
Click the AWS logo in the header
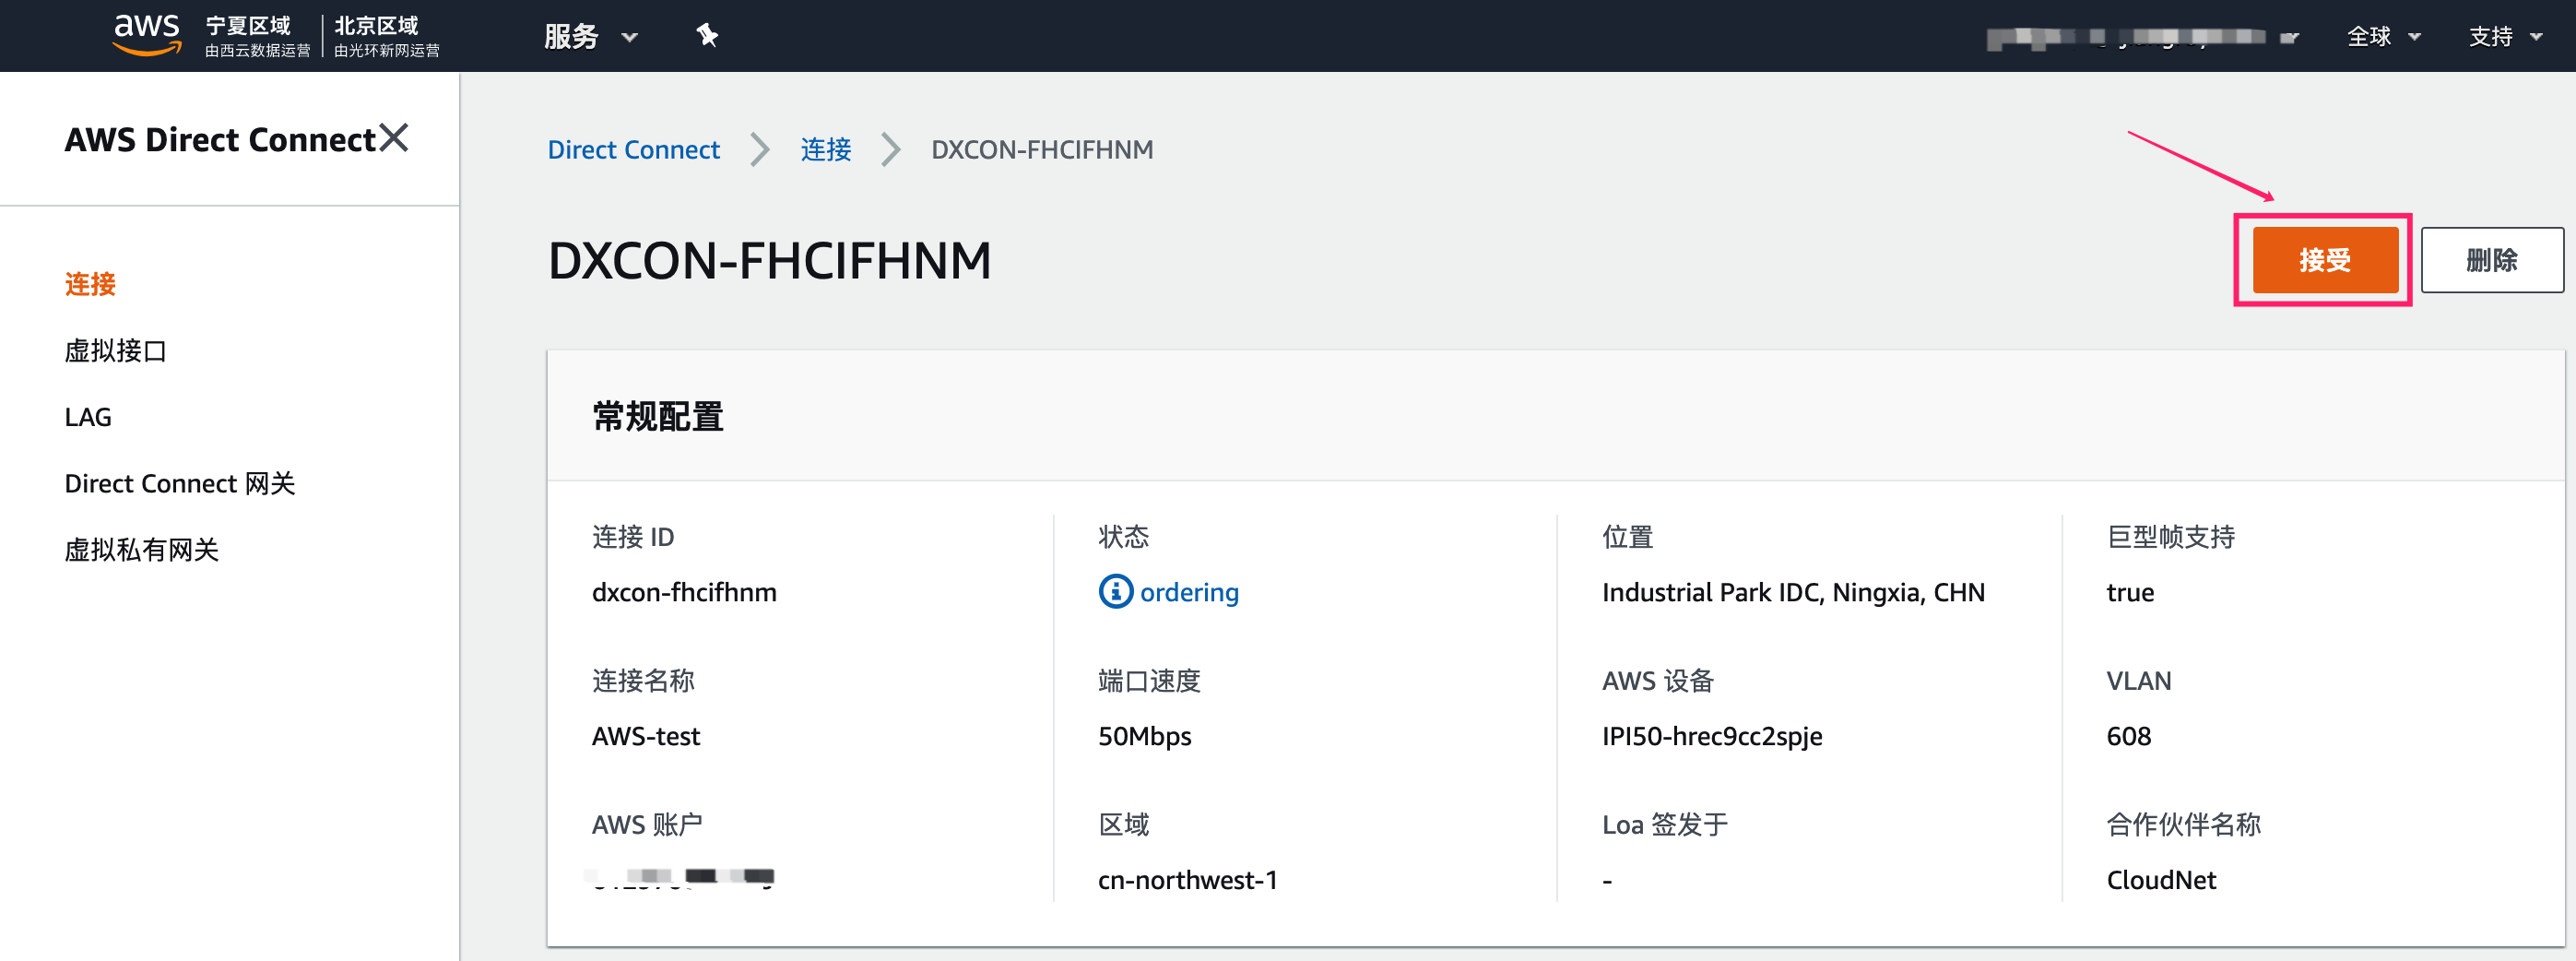click(147, 35)
